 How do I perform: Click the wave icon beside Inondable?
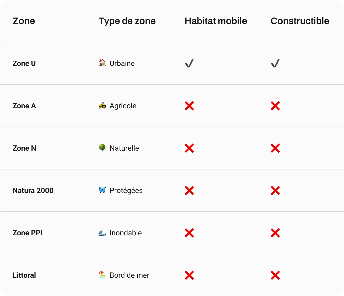pyautogui.click(x=102, y=232)
